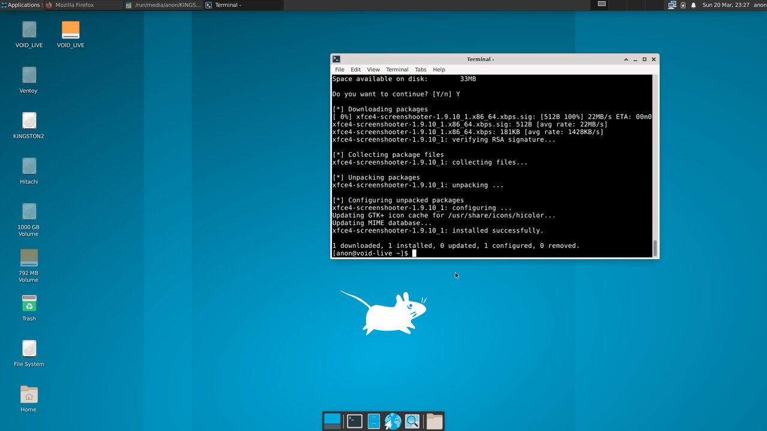
Task: Open the battery power manager tray icon
Action: pyautogui.click(x=683, y=5)
